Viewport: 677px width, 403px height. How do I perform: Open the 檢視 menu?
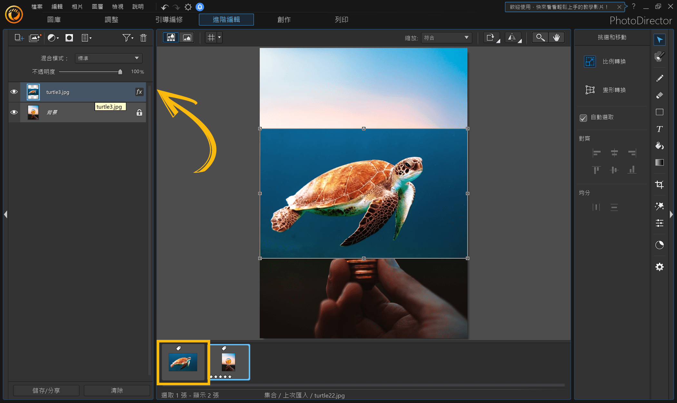pos(118,6)
